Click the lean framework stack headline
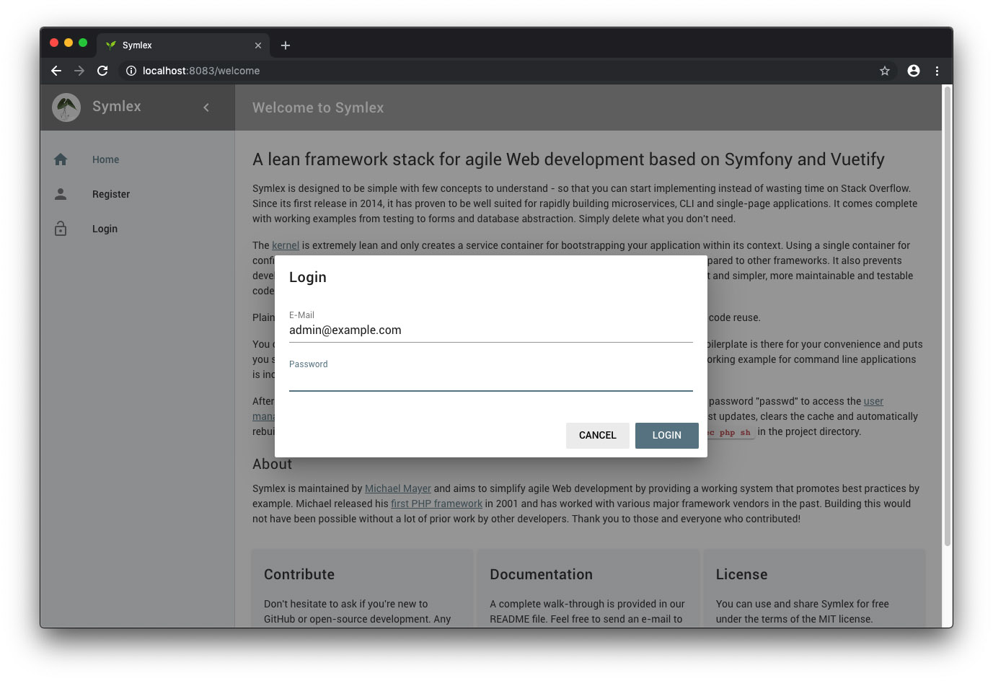 [x=568, y=159]
